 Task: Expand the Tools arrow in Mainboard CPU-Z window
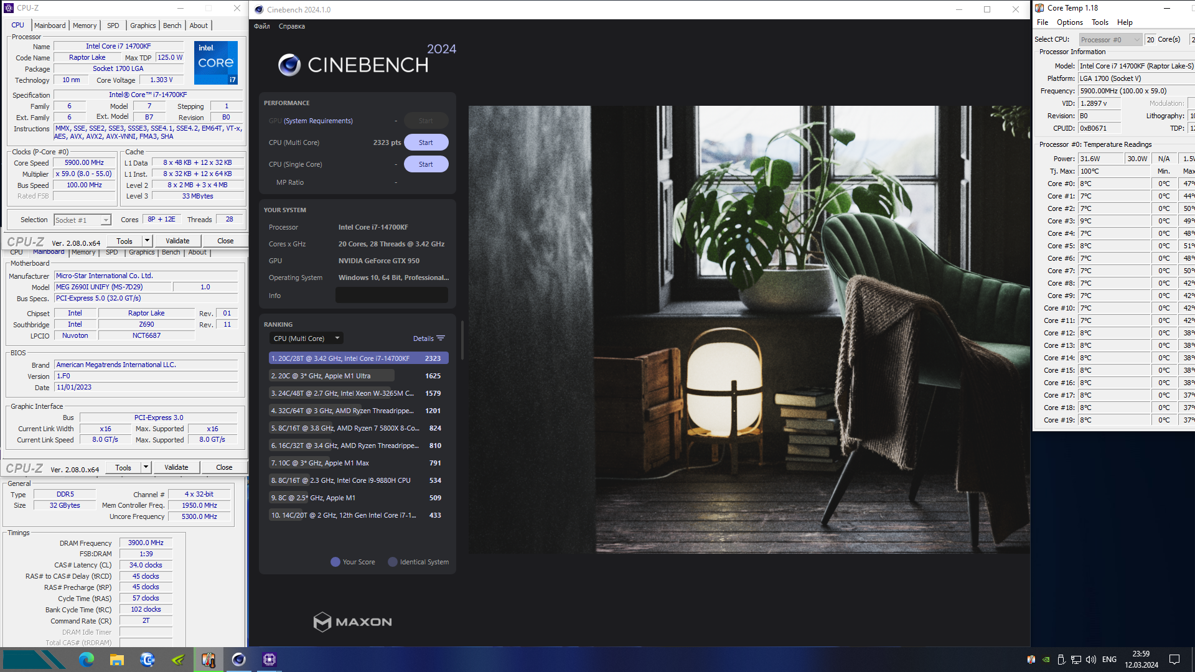146,467
